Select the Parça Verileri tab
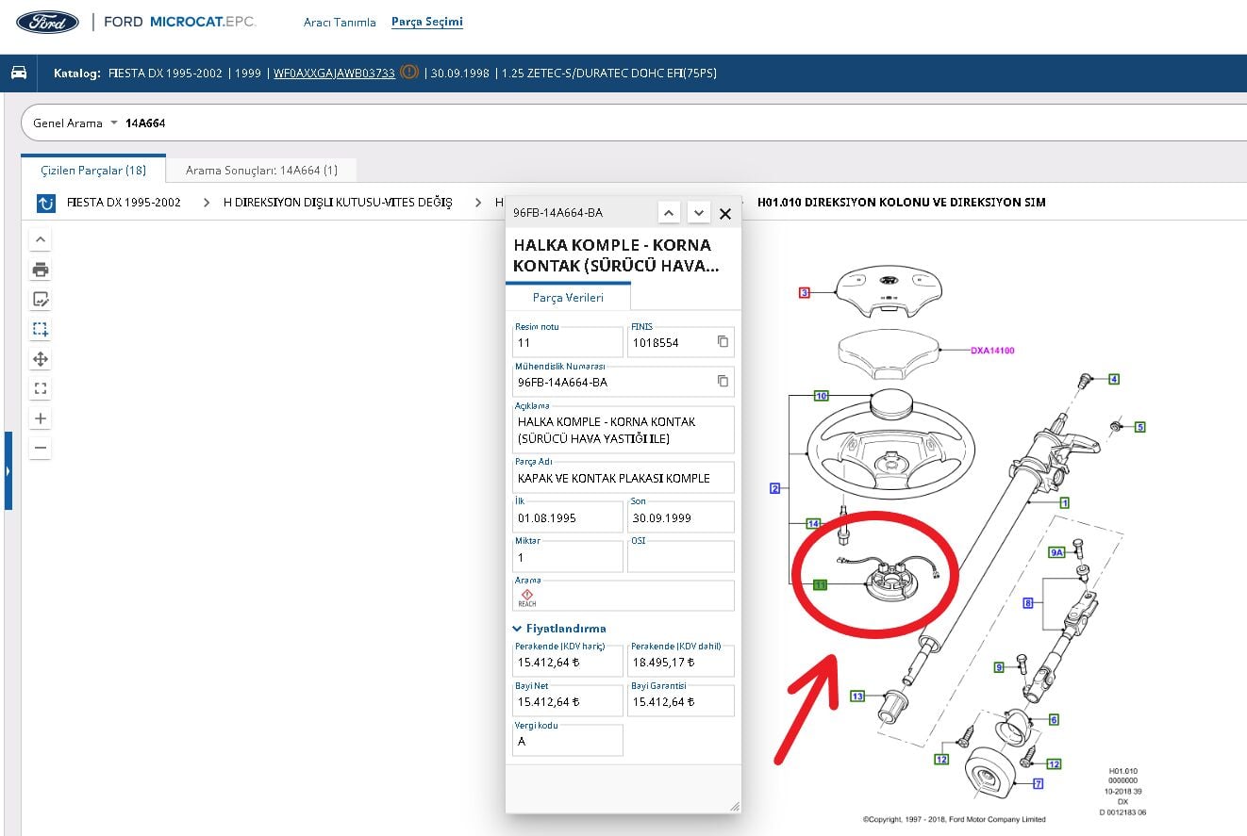Screen dimensions: 1247x836 pyautogui.click(x=568, y=297)
